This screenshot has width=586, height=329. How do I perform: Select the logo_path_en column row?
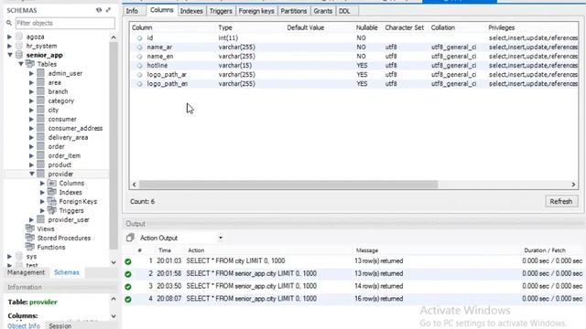pyautogui.click(x=353, y=83)
